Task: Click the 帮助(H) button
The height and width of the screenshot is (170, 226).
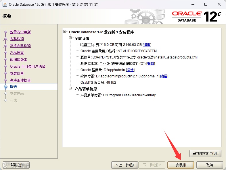Action: pyautogui.click(x=16, y=165)
